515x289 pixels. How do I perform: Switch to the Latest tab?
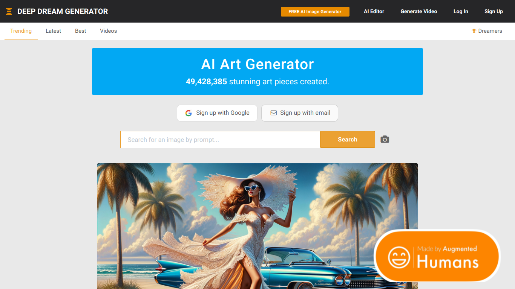[x=53, y=31]
